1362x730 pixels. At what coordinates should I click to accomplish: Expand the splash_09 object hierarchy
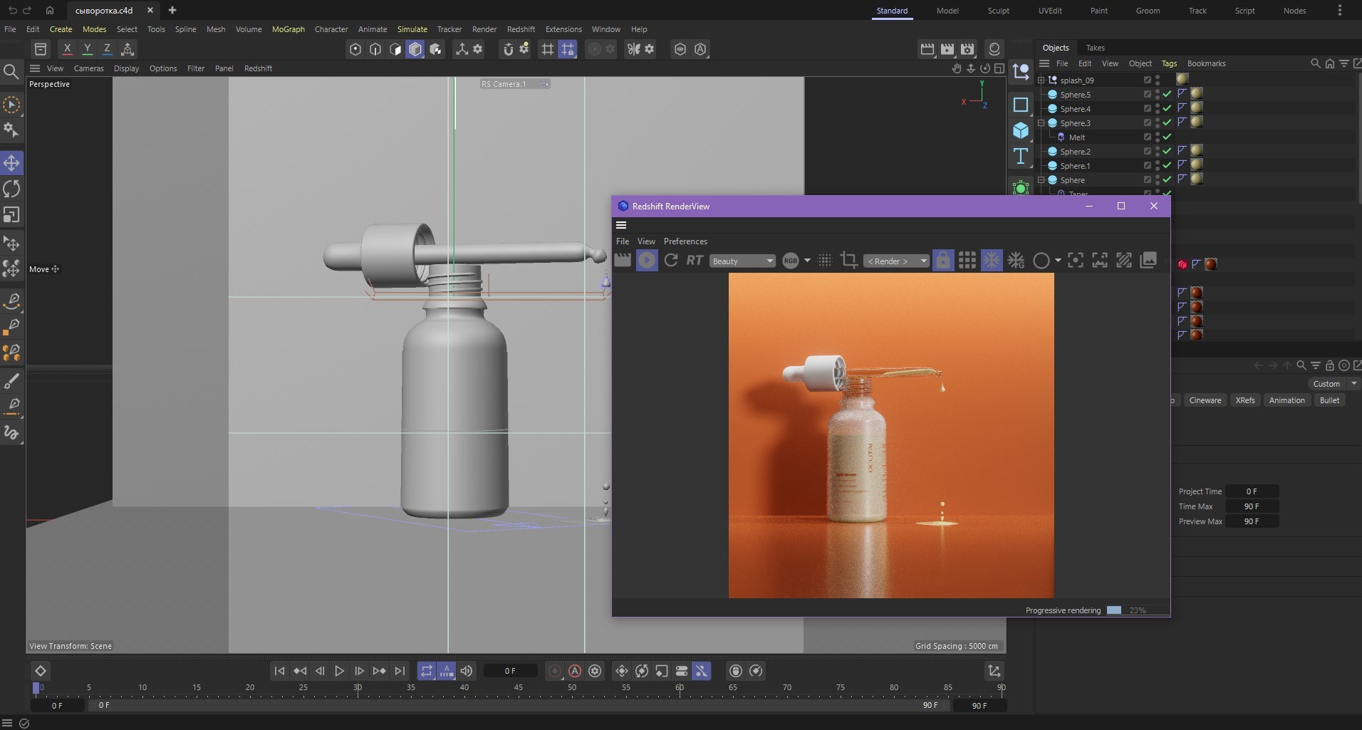1041,80
